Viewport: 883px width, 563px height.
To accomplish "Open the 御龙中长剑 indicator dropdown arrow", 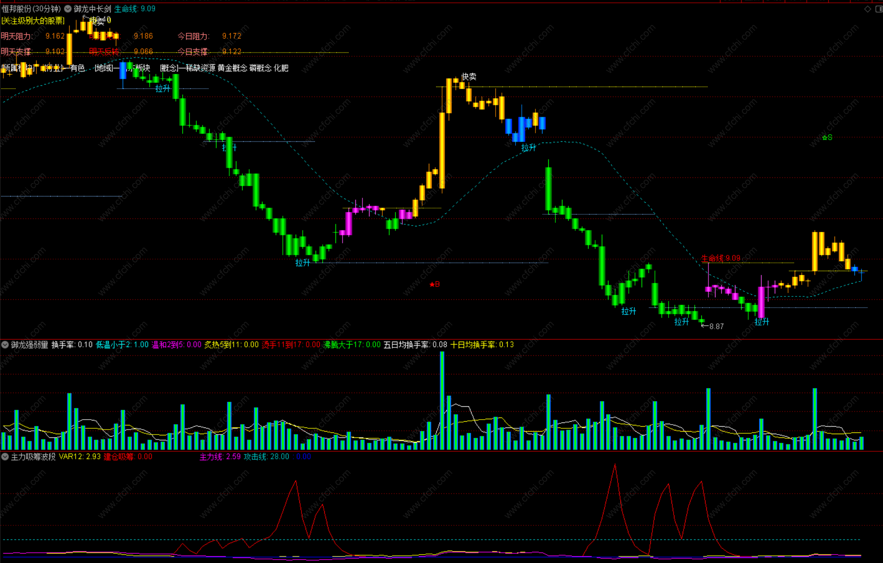I will click(x=68, y=9).
